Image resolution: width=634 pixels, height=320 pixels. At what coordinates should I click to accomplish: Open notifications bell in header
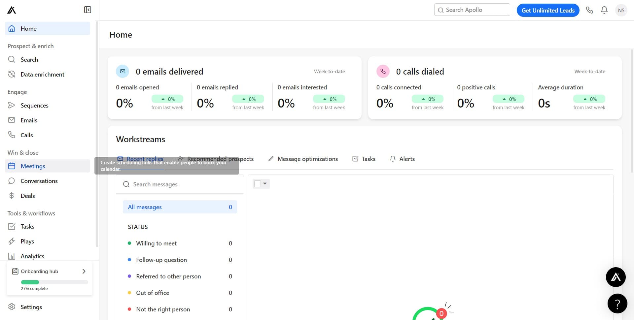(604, 10)
